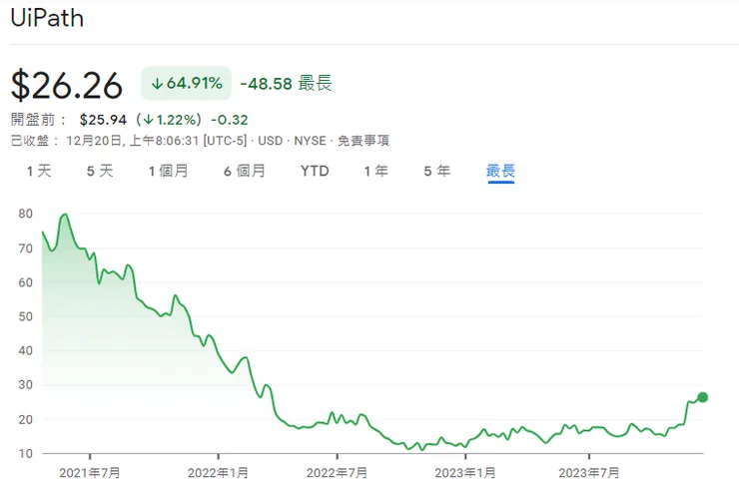Click the 2021年7月 axis label
This screenshot has height=490, width=739.
[90, 473]
